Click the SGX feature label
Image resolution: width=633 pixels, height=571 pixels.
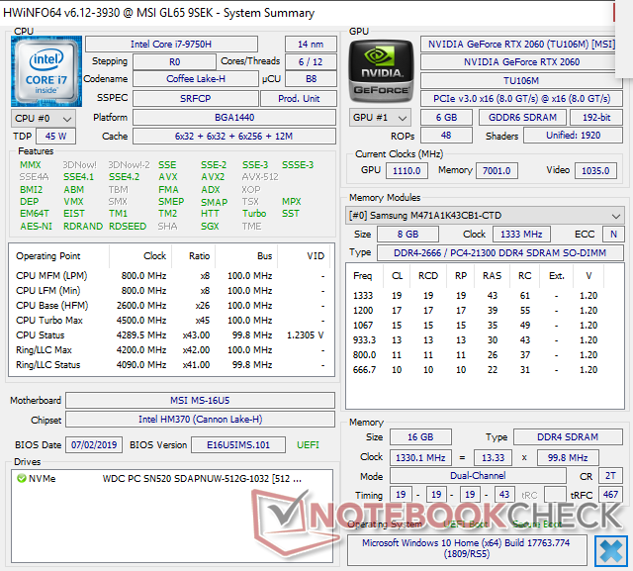tap(210, 227)
